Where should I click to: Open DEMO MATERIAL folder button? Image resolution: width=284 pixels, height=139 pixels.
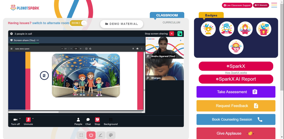pyautogui.click(x=122, y=24)
